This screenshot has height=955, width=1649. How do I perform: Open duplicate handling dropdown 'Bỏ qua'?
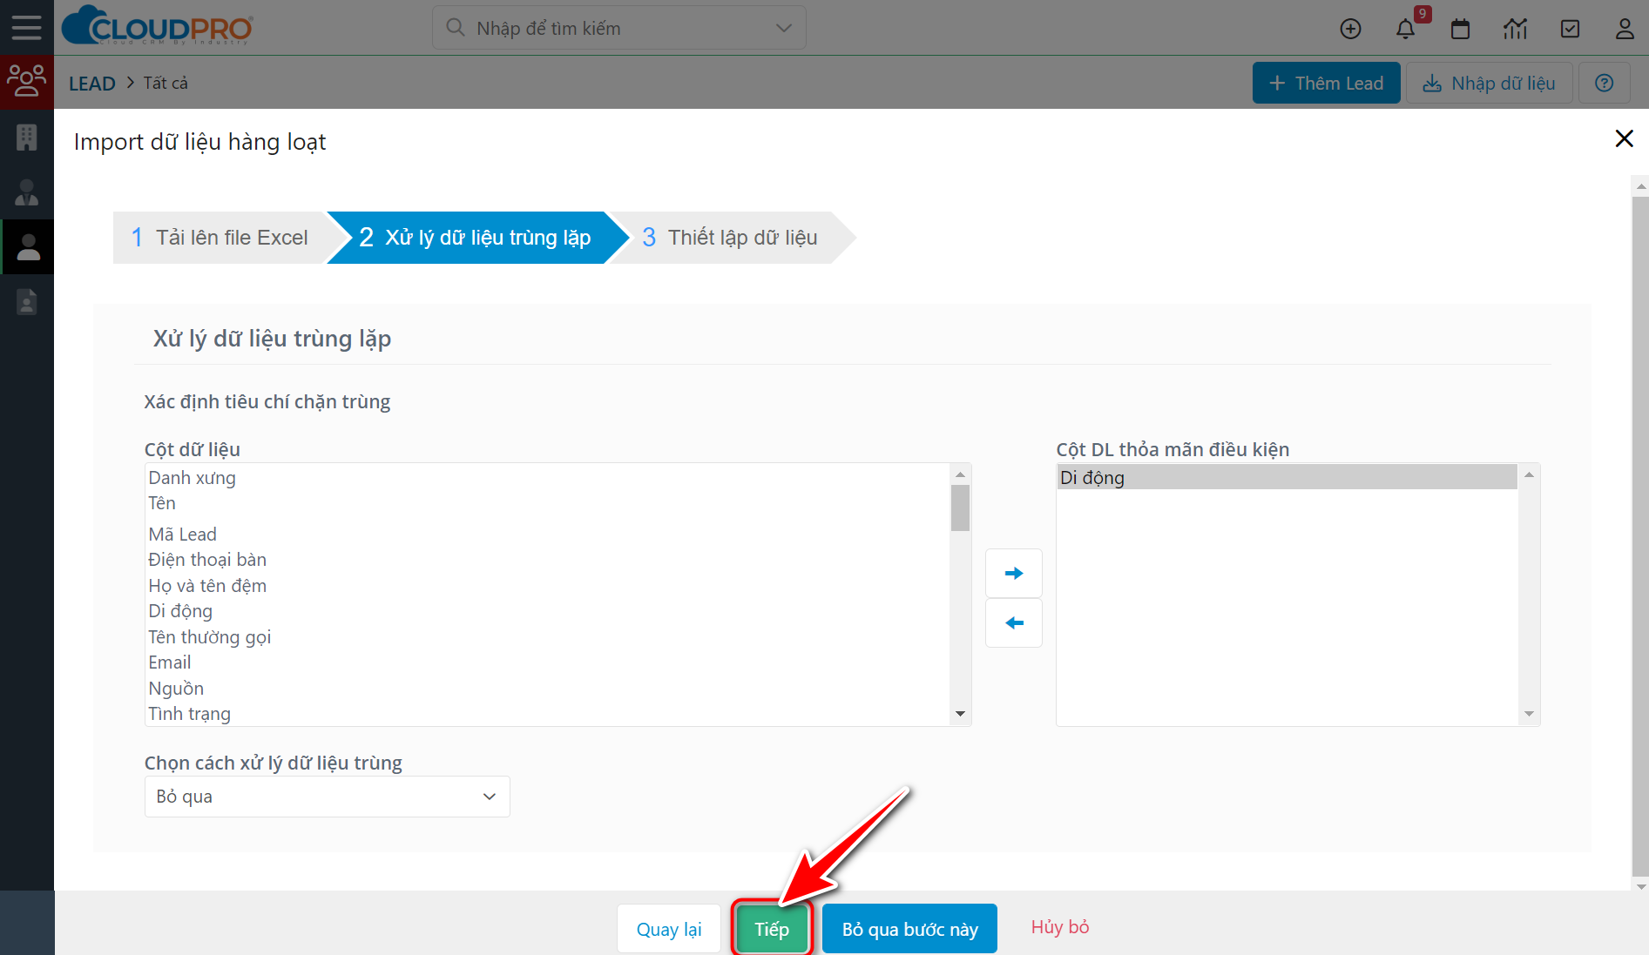click(327, 797)
